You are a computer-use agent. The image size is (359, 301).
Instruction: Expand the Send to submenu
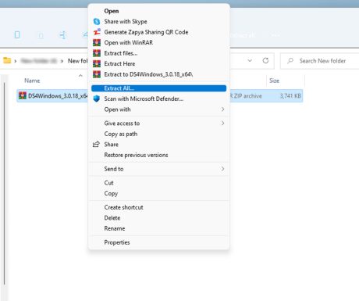pos(158,169)
